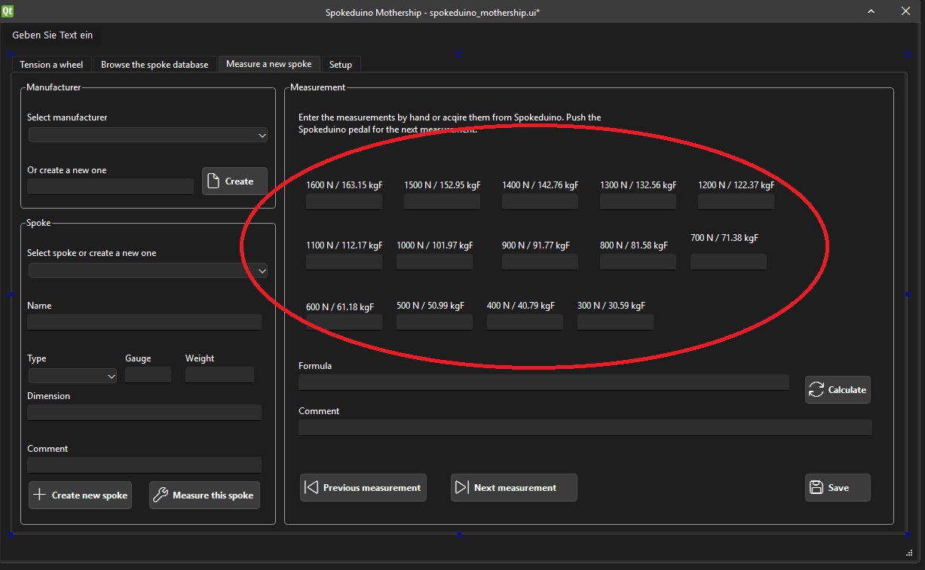This screenshot has width=925, height=570.
Task: Click the Gauge input field
Action: tap(148, 375)
